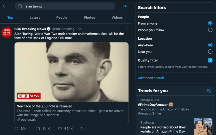Click the back arrow icon
This screenshot has height=135, width=216.
(x=5, y=6)
